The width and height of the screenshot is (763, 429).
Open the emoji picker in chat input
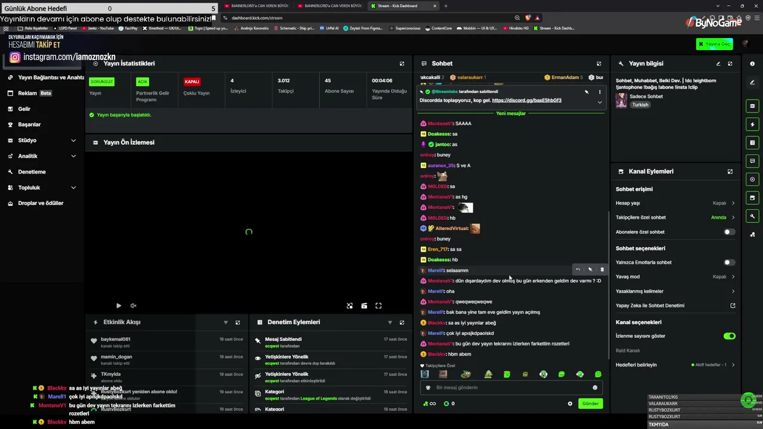595,388
